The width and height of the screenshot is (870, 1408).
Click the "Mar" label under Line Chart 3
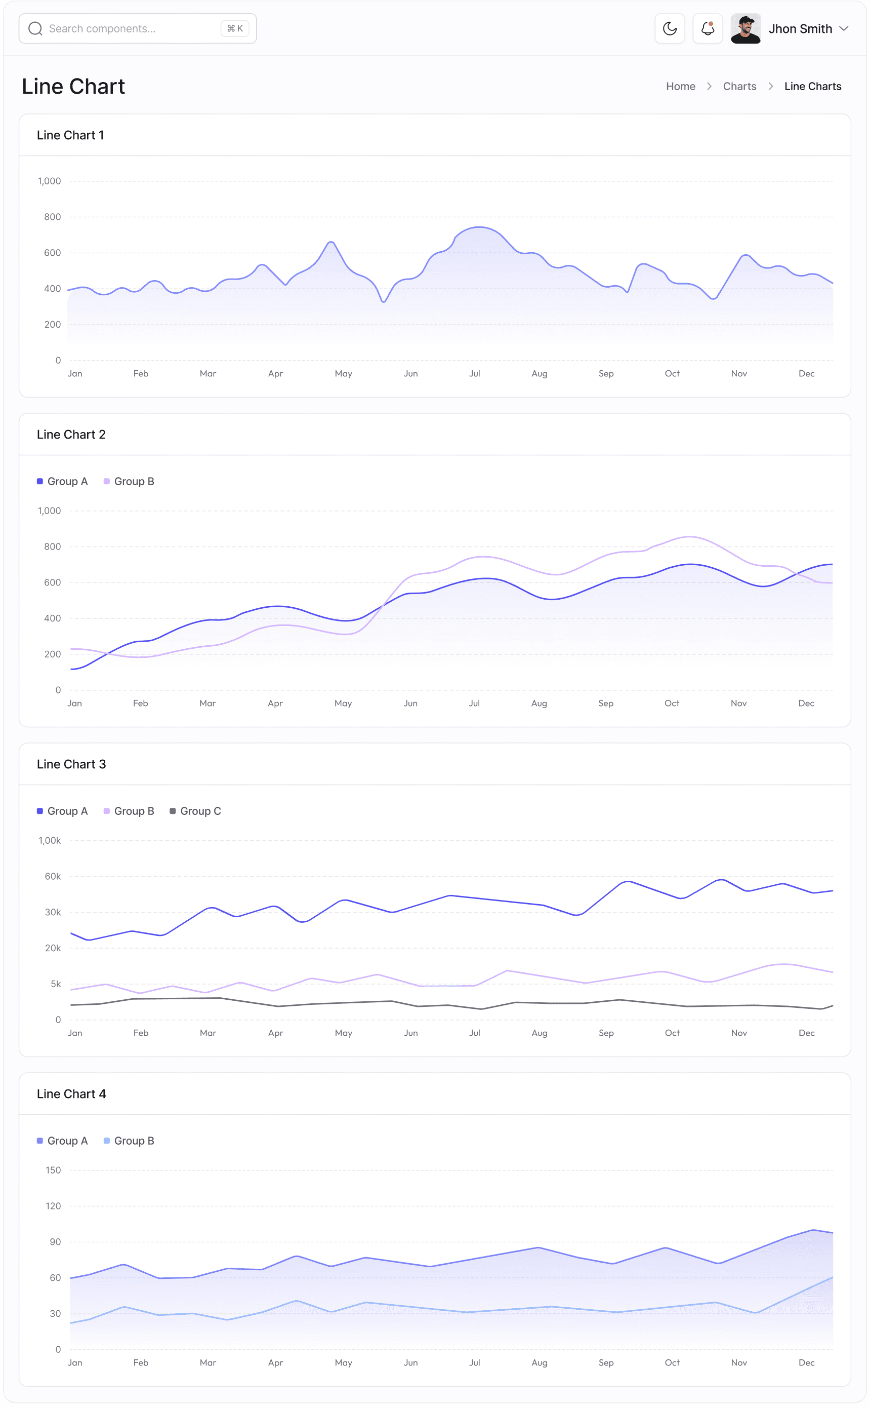pos(208,1033)
